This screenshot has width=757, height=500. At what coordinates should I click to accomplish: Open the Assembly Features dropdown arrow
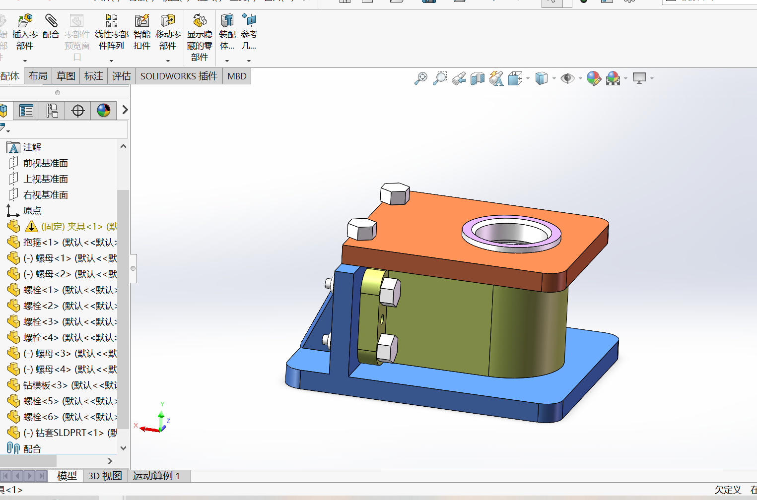[227, 61]
